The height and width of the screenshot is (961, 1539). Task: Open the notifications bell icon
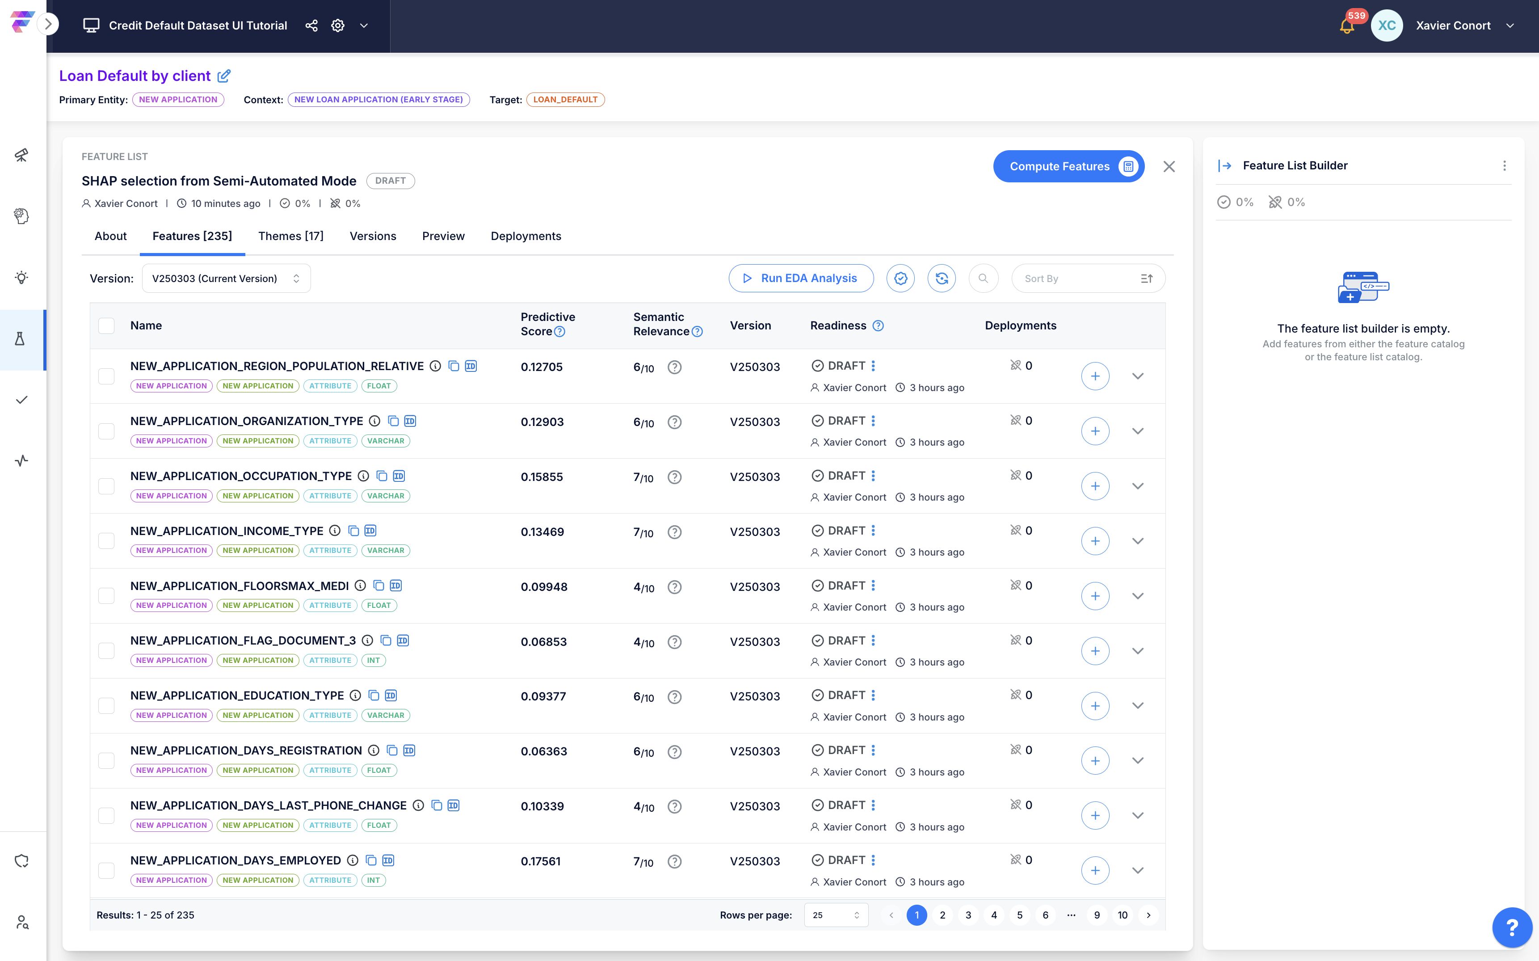click(x=1346, y=26)
